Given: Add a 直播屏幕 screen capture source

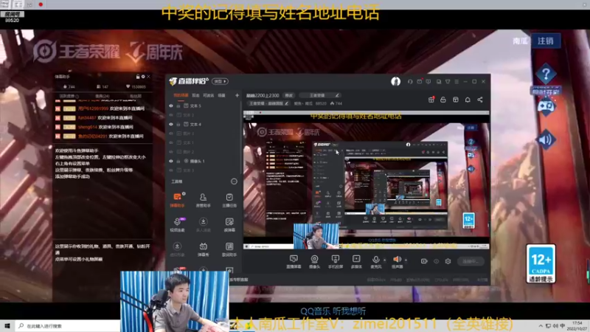Looking at the screenshot, I should 294,262.
